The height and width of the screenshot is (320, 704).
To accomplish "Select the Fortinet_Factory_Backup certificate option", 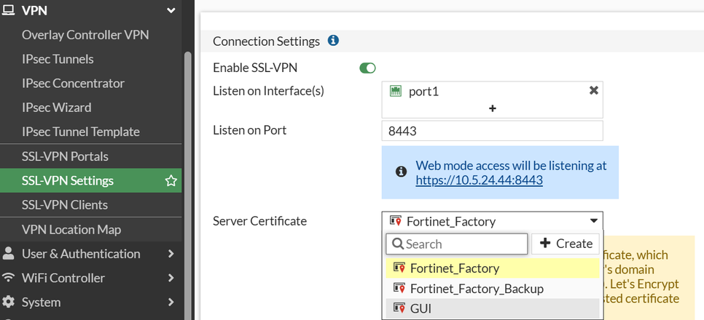I will pos(477,289).
